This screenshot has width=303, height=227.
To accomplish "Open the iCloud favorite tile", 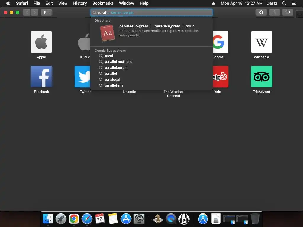I will click(84, 42).
